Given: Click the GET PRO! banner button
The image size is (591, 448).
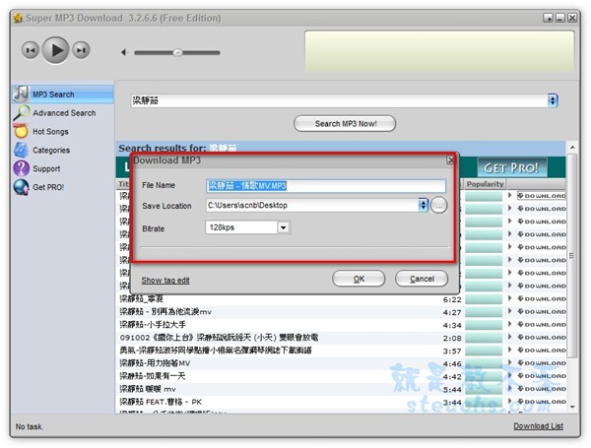Looking at the screenshot, I should tap(511, 167).
